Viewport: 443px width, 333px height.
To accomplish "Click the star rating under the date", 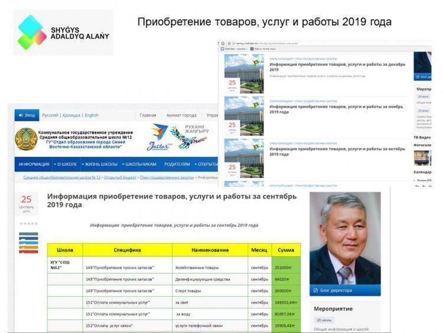I will 28,224.
